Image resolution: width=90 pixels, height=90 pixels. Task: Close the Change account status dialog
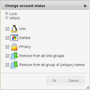coord(85,6)
